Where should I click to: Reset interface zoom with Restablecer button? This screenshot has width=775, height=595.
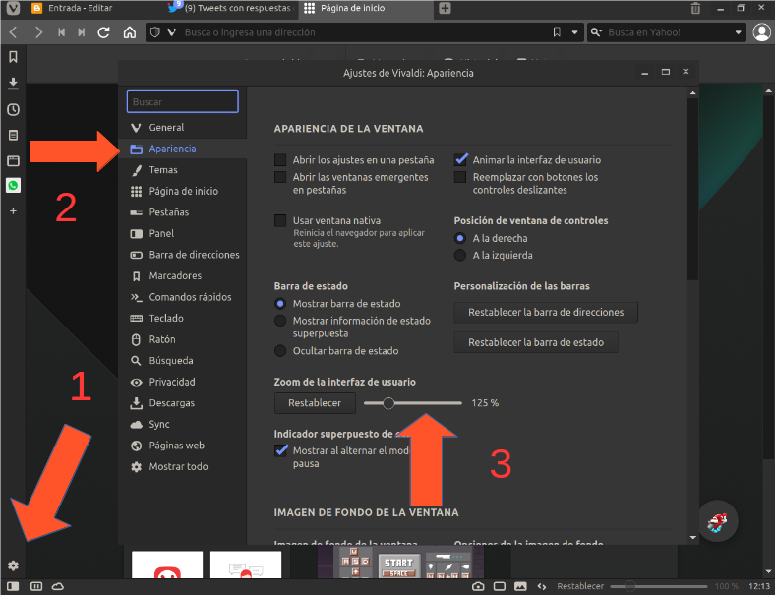(315, 403)
